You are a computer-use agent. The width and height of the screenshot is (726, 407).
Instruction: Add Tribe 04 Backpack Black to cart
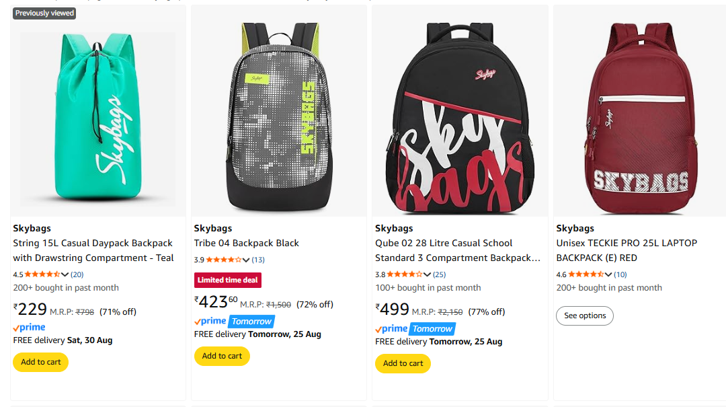click(x=222, y=356)
